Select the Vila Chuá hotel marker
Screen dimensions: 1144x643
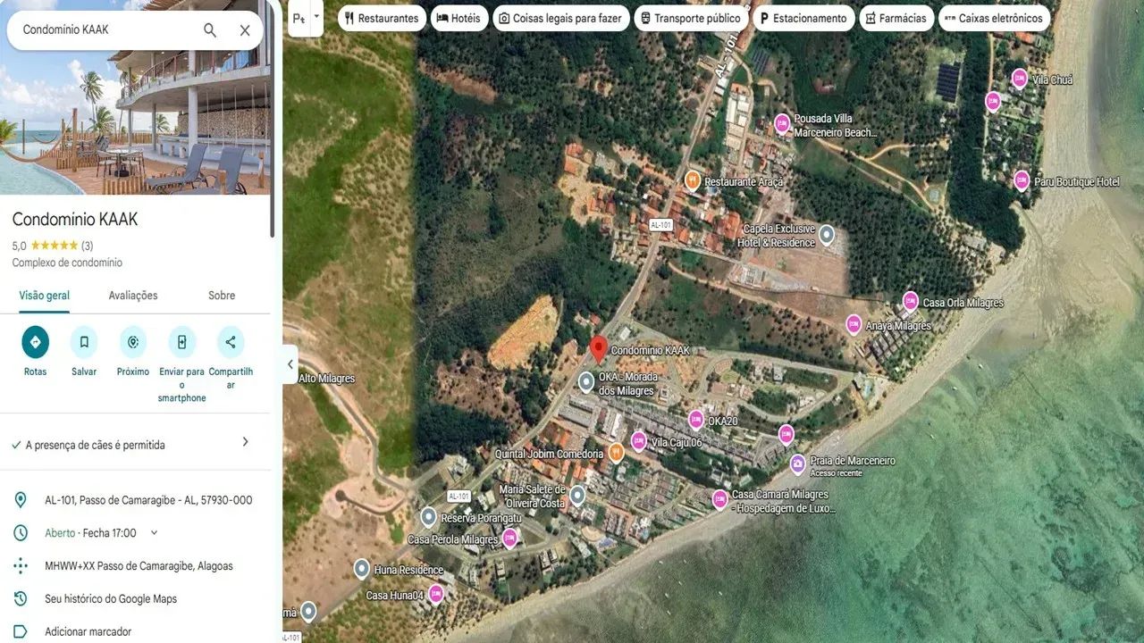(1020, 79)
